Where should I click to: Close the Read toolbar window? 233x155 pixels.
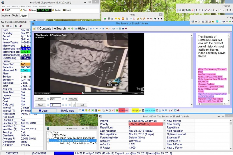(x=161, y=15)
